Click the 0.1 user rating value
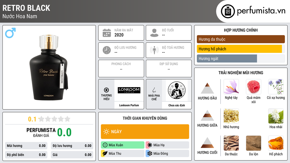290x163 pixels. (x=32, y=119)
